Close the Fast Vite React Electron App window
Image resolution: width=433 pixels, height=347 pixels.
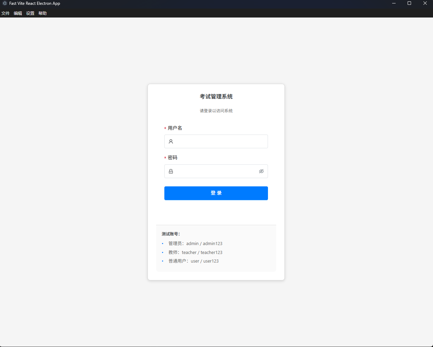coord(425,3)
